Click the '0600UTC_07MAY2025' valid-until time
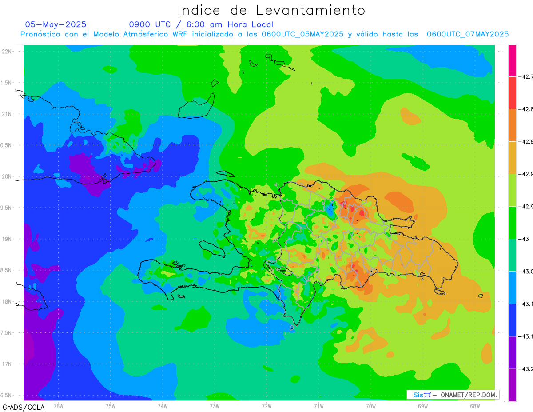 468,34
